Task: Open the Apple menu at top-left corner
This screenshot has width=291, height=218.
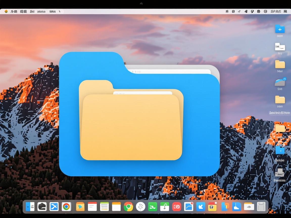Action: pos(6,11)
